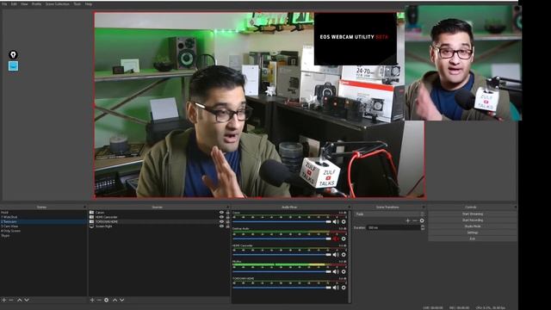Image resolution: width=551 pixels, height=310 pixels.
Task: Hide the HDMI Camcorder source
Action: 221,217
